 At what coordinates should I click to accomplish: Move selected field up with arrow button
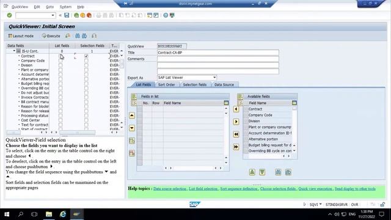[x=132, y=116]
